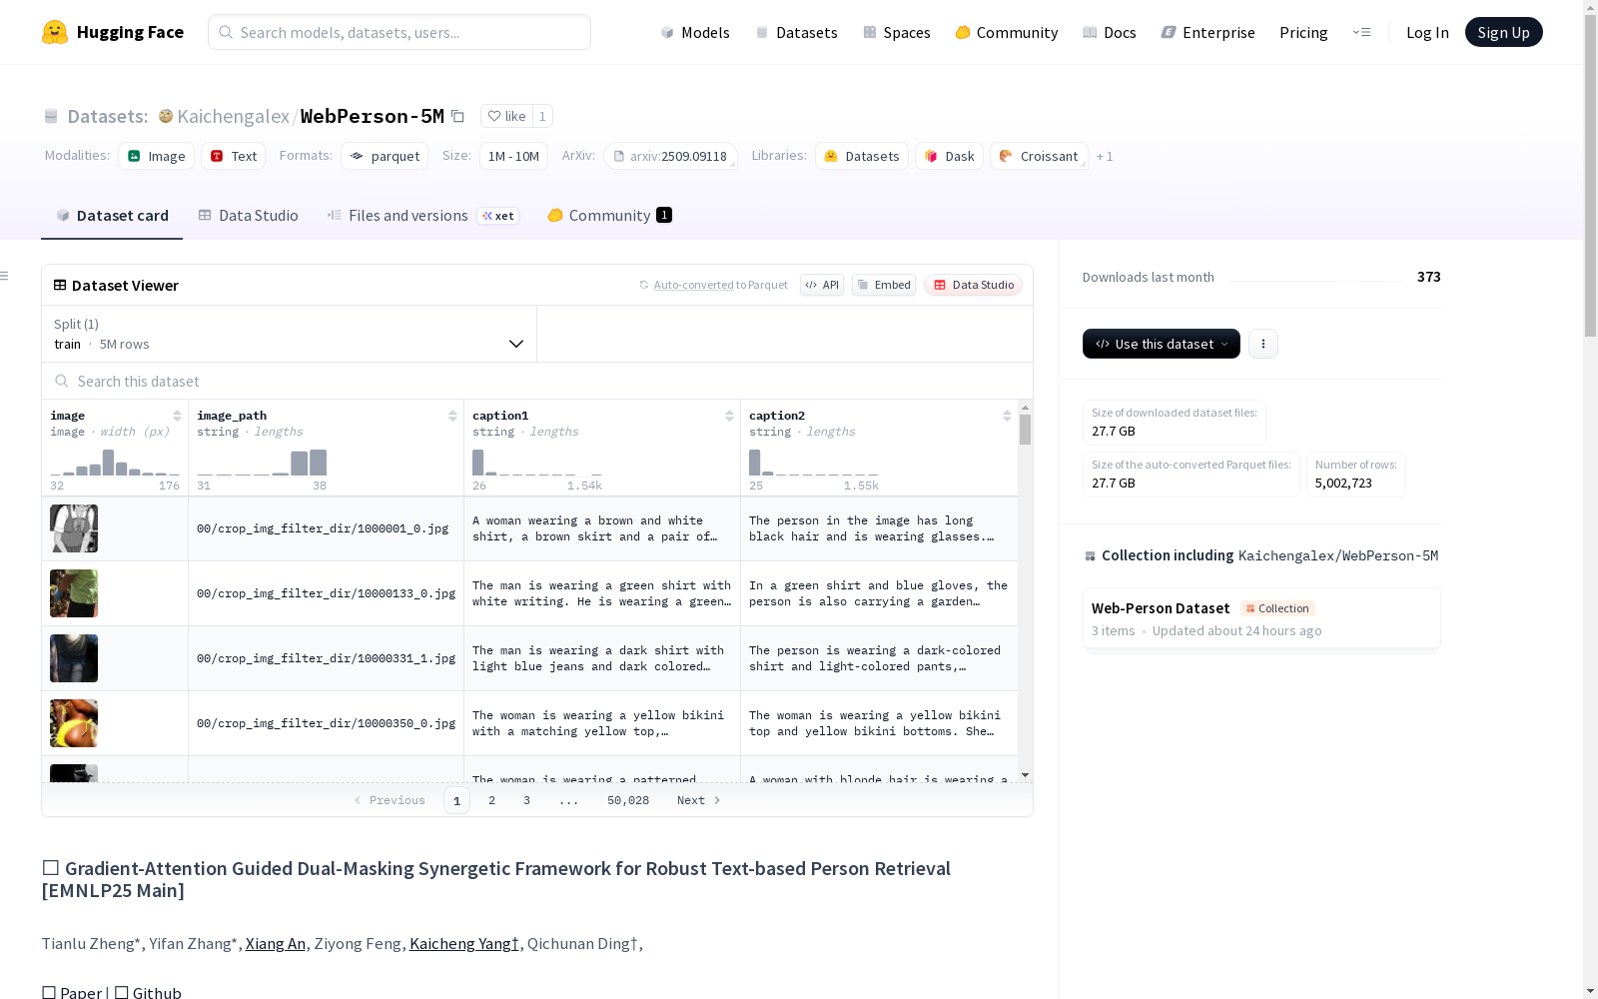Switch to the Data Studio tab
The width and height of the screenshot is (1598, 999).
249,216
